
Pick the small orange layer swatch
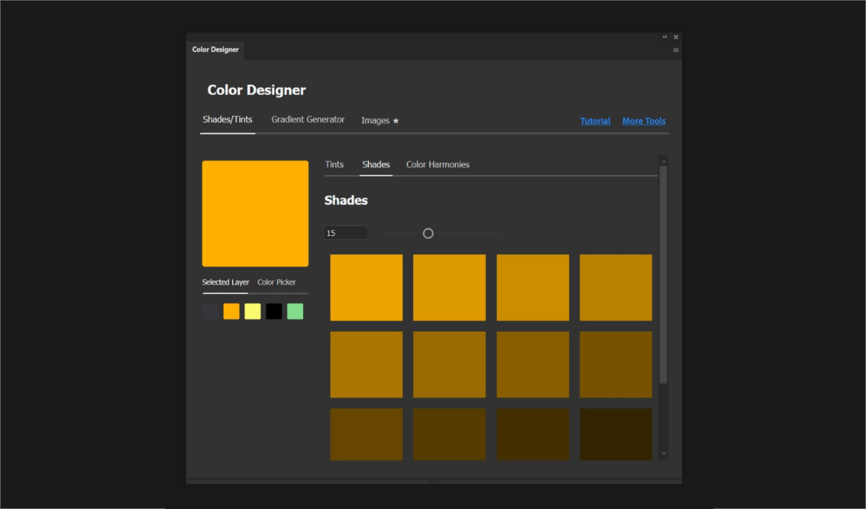click(x=231, y=311)
